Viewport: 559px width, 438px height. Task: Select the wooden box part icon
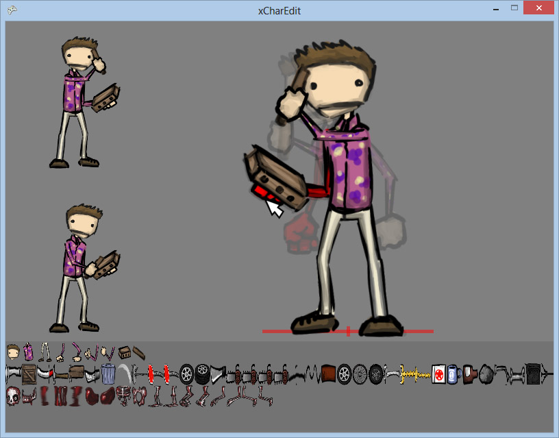(x=124, y=352)
